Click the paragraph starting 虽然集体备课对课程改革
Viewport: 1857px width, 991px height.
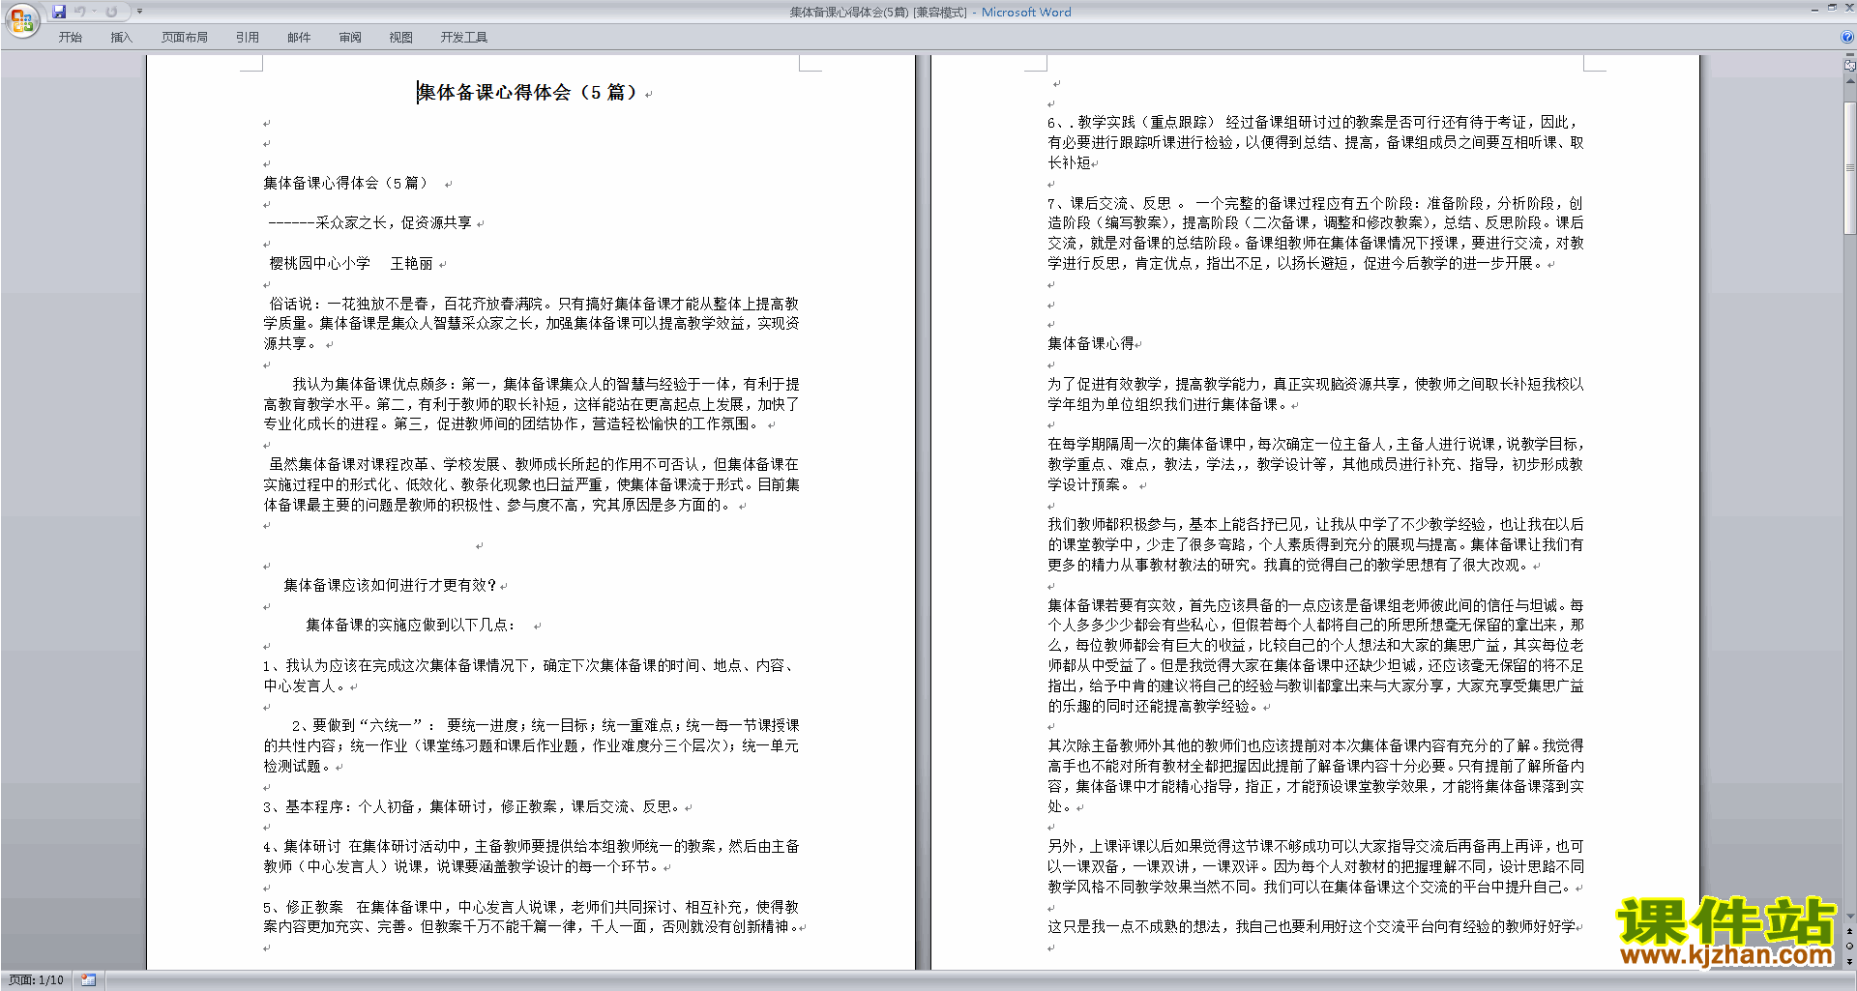531,484
